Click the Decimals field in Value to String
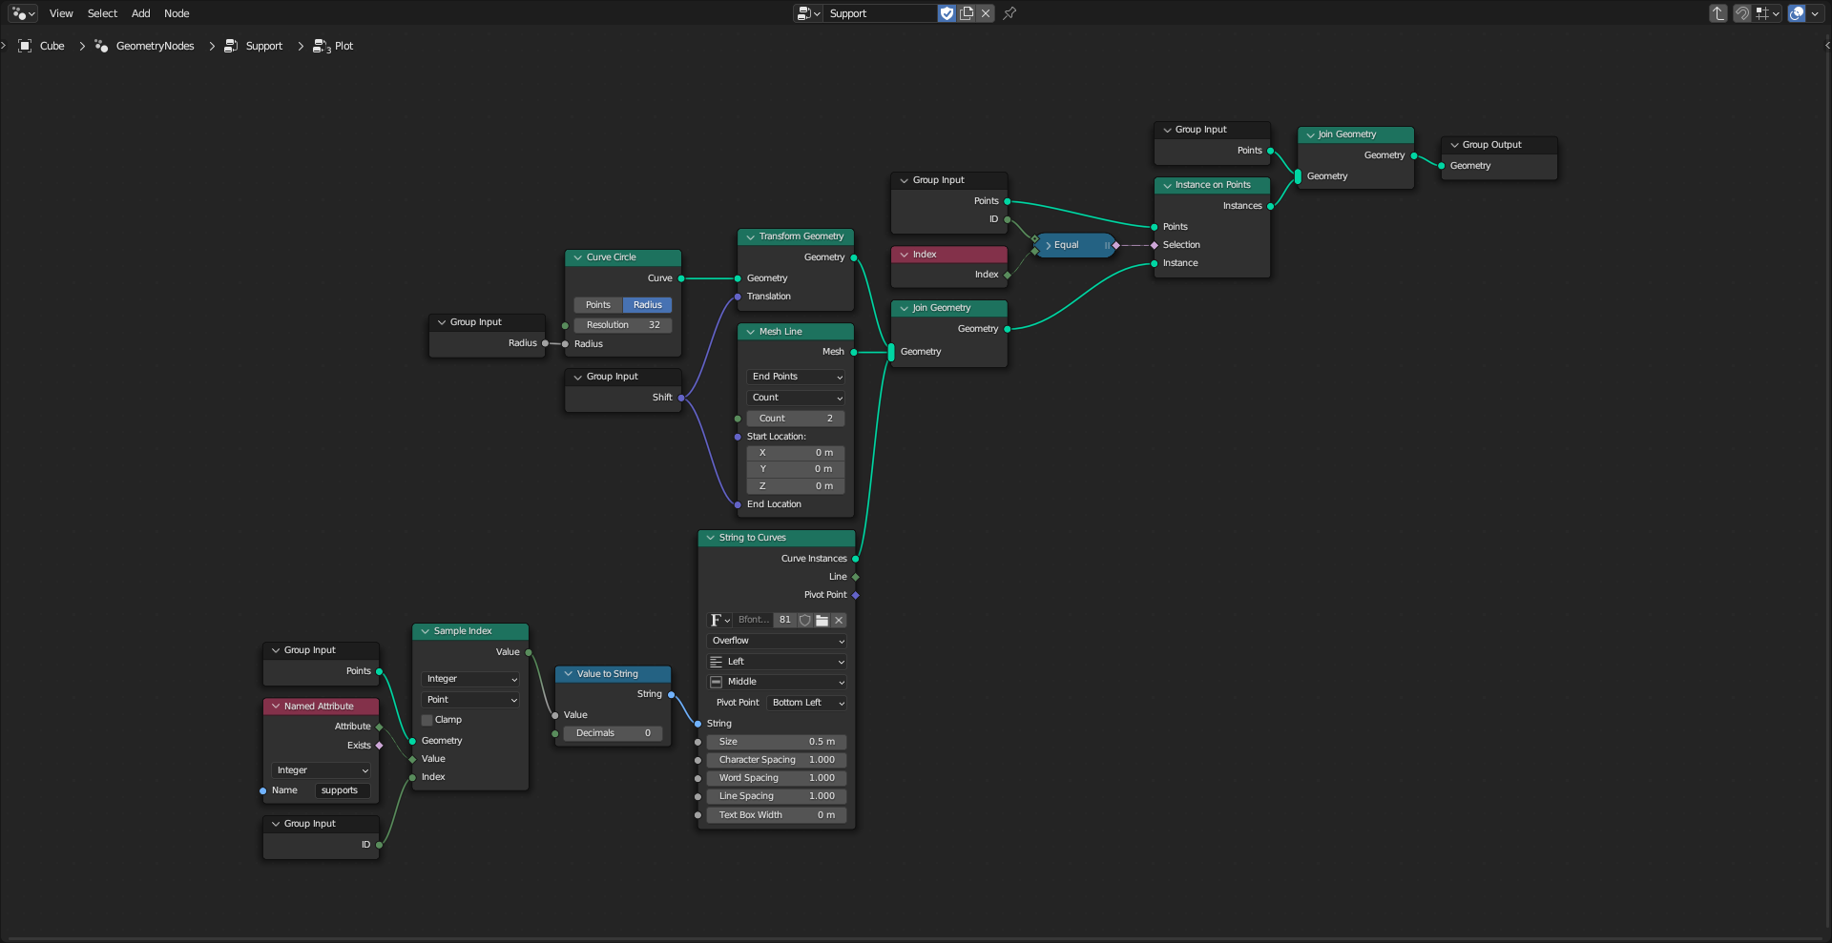Image resolution: width=1832 pixels, height=943 pixels. [x=613, y=733]
